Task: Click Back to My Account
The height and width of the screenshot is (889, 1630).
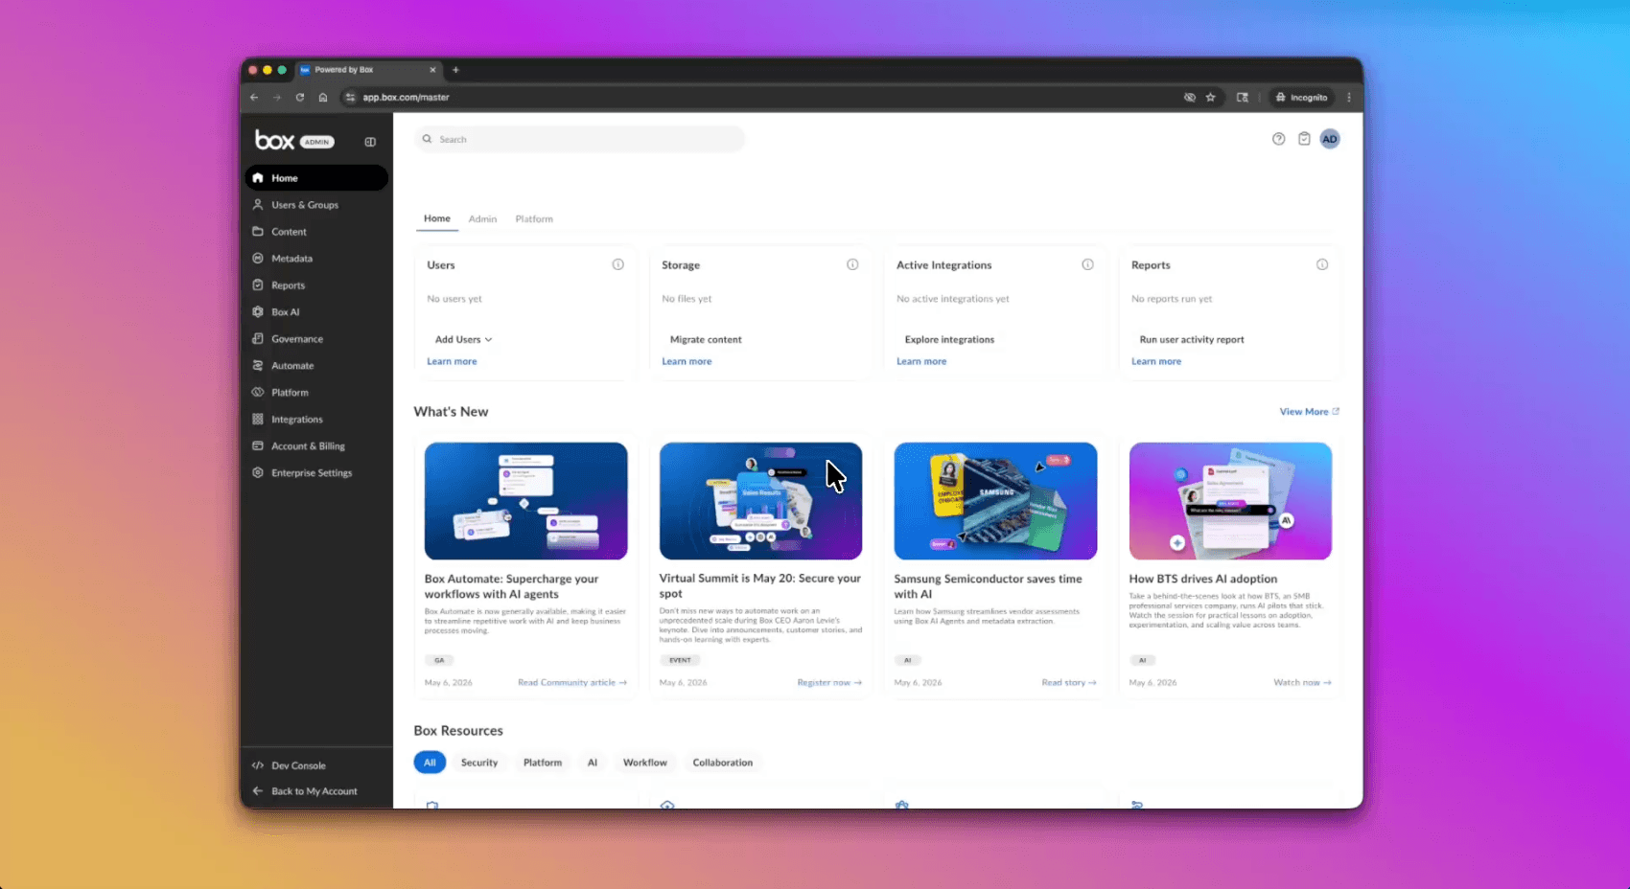Action: 316,791
